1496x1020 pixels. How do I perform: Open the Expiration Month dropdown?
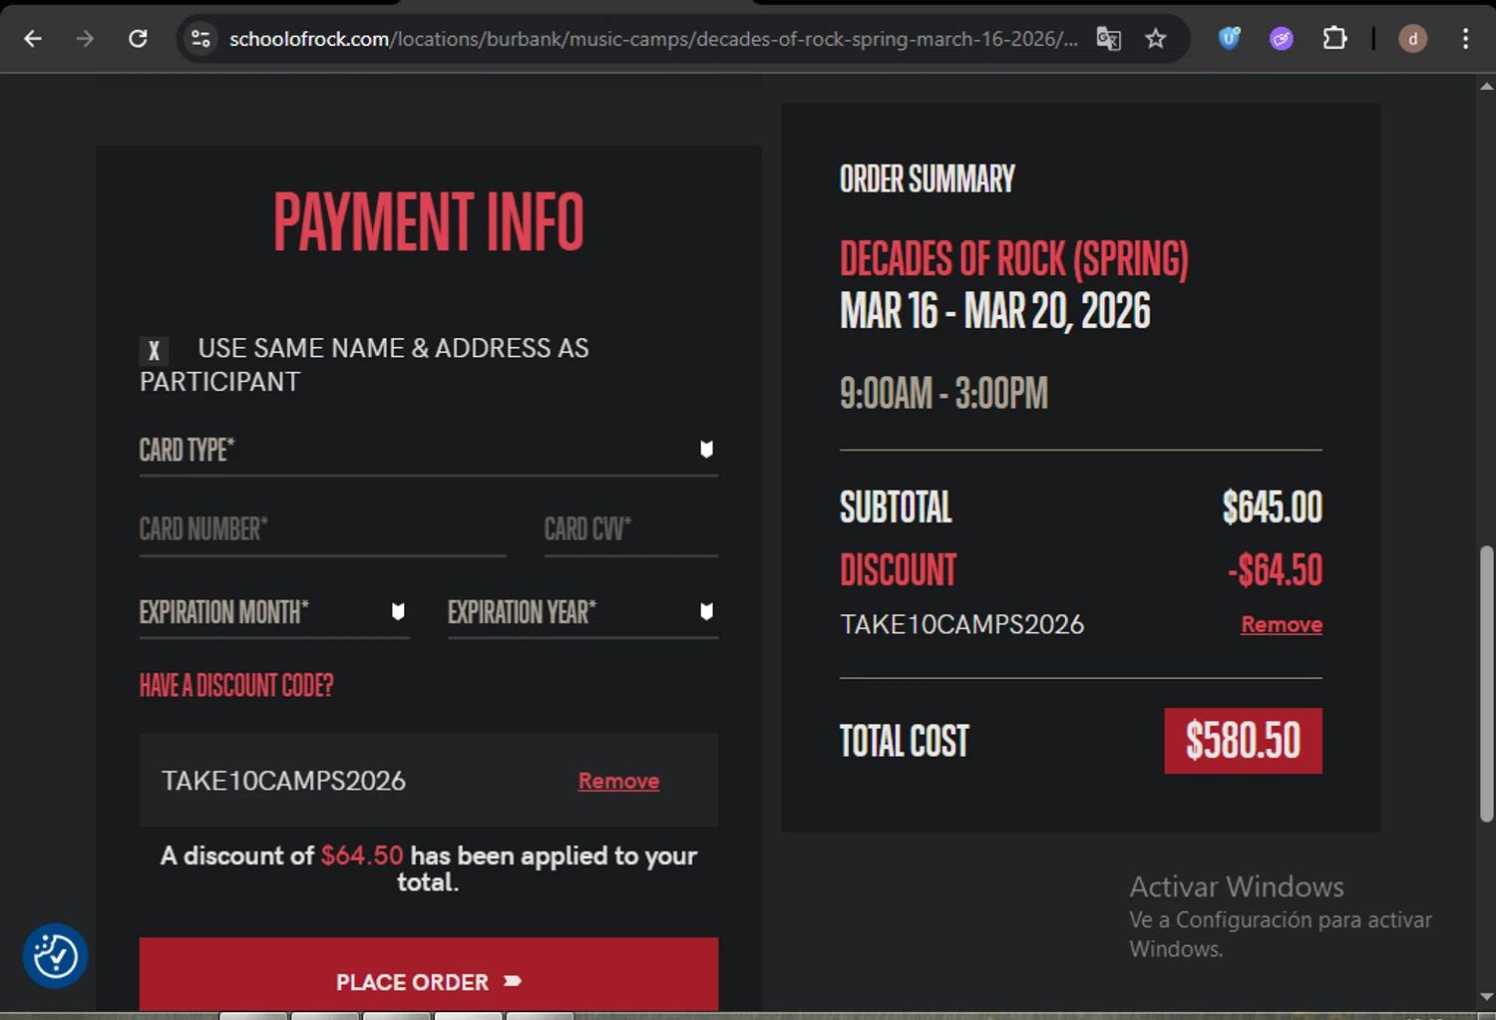(274, 612)
